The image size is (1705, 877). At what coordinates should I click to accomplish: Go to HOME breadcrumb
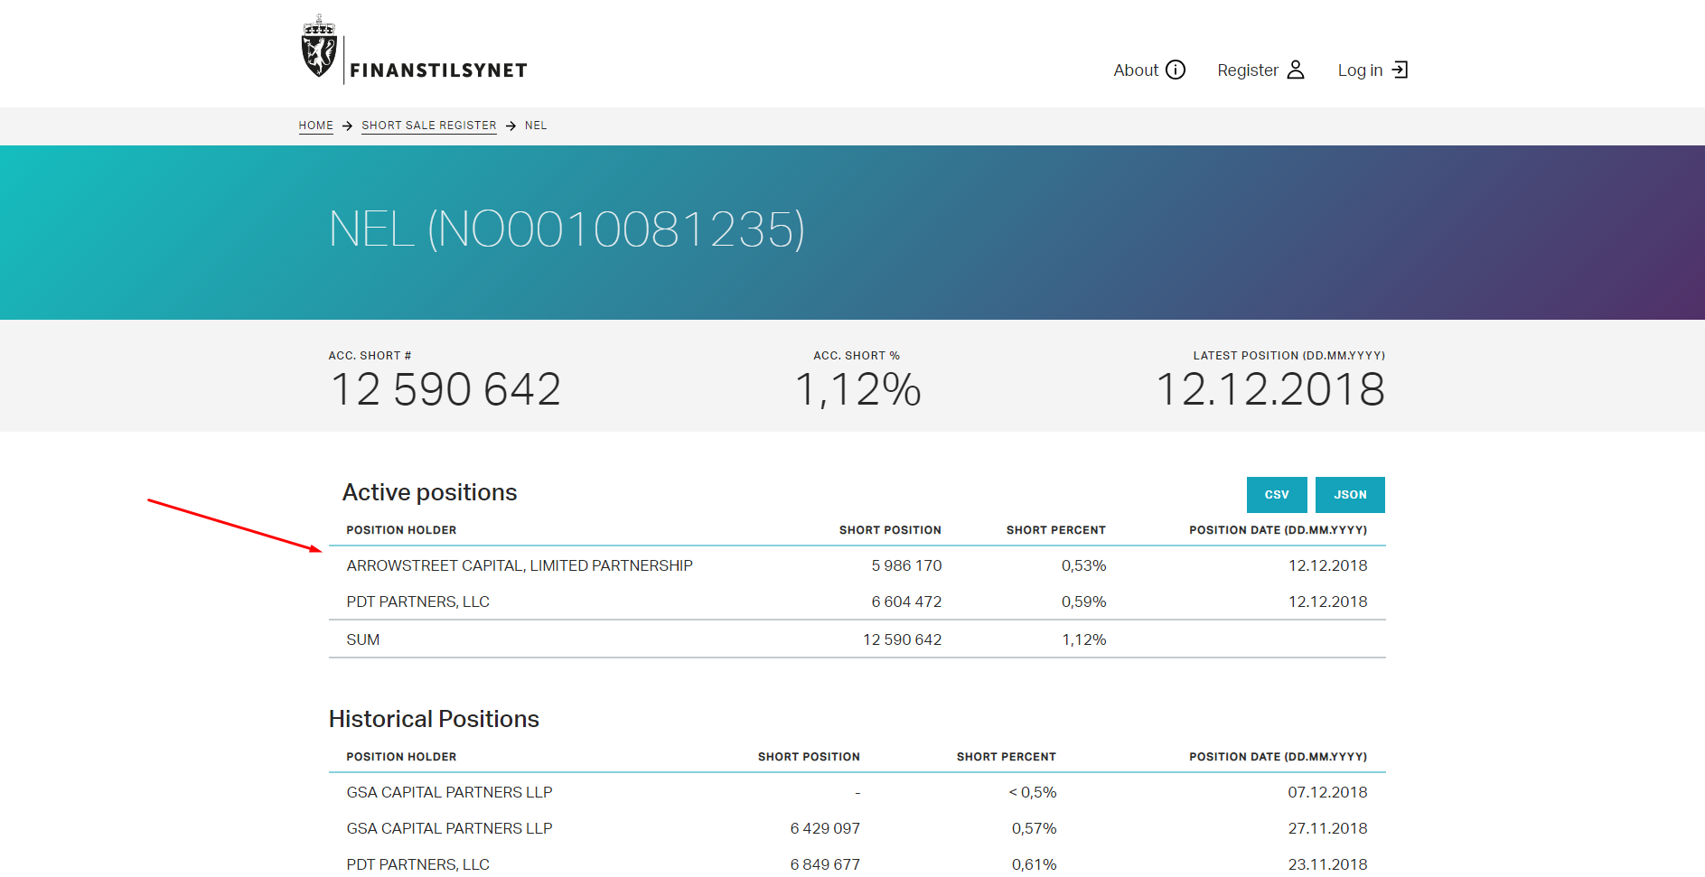(x=316, y=126)
